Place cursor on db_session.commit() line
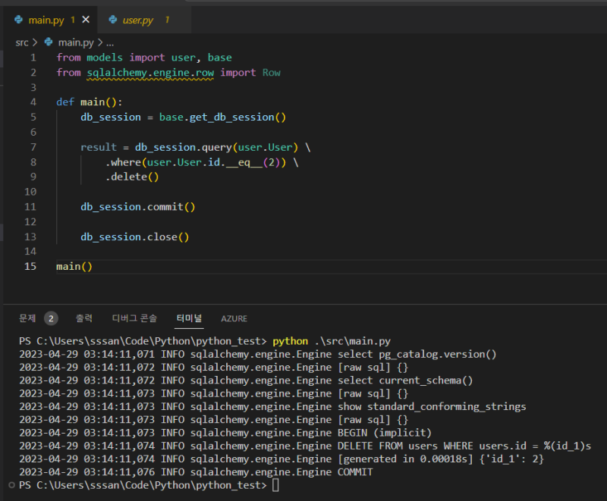 pos(138,207)
